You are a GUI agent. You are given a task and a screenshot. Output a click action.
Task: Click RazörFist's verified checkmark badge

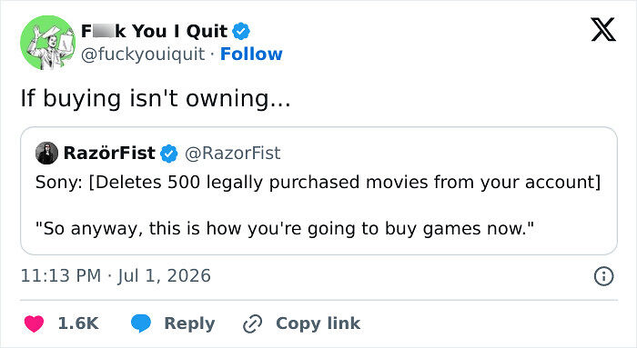pos(168,154)
